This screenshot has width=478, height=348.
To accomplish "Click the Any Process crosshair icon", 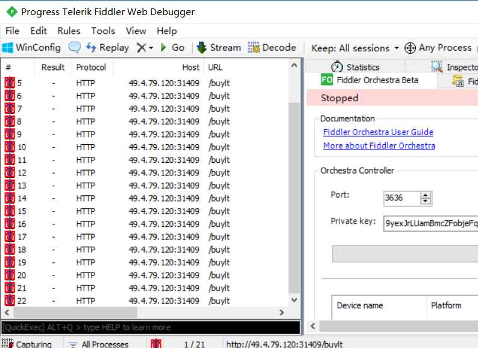I will pyautogui.click(x=410, y=48).
